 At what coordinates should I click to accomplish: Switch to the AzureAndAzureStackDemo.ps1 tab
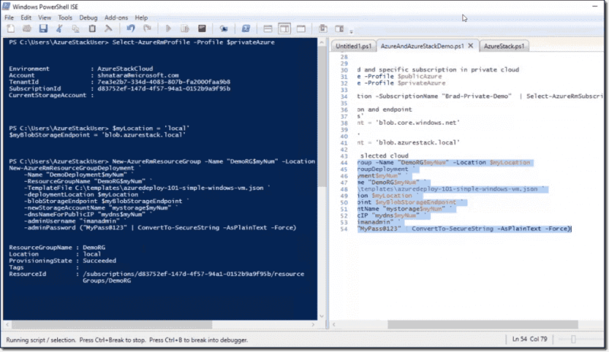point(422,46)
